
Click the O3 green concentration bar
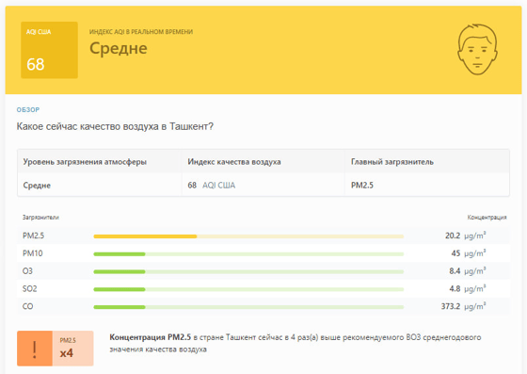(248, 271)
